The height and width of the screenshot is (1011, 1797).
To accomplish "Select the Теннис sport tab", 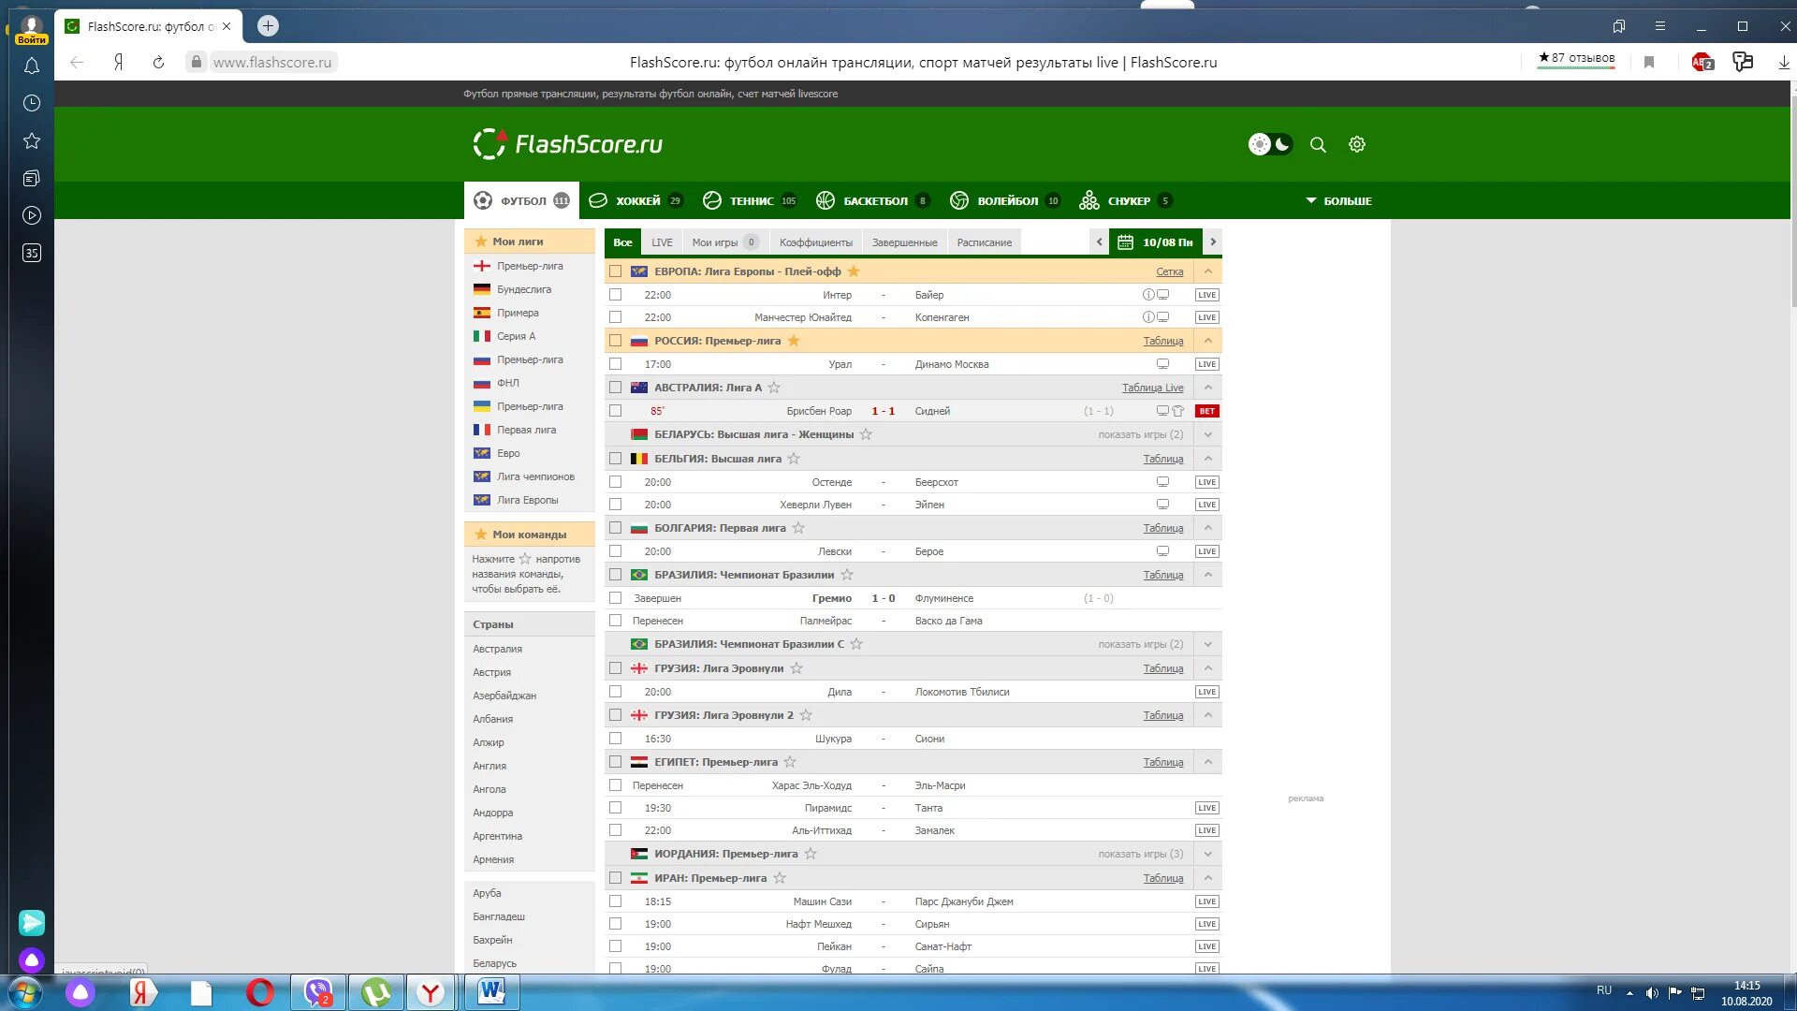I will click(x=750, y=200).
